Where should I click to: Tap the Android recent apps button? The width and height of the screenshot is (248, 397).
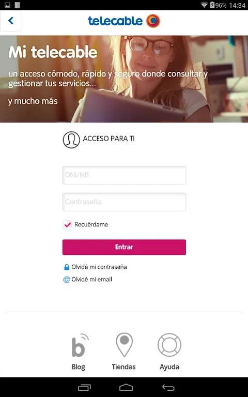(84, 387)
